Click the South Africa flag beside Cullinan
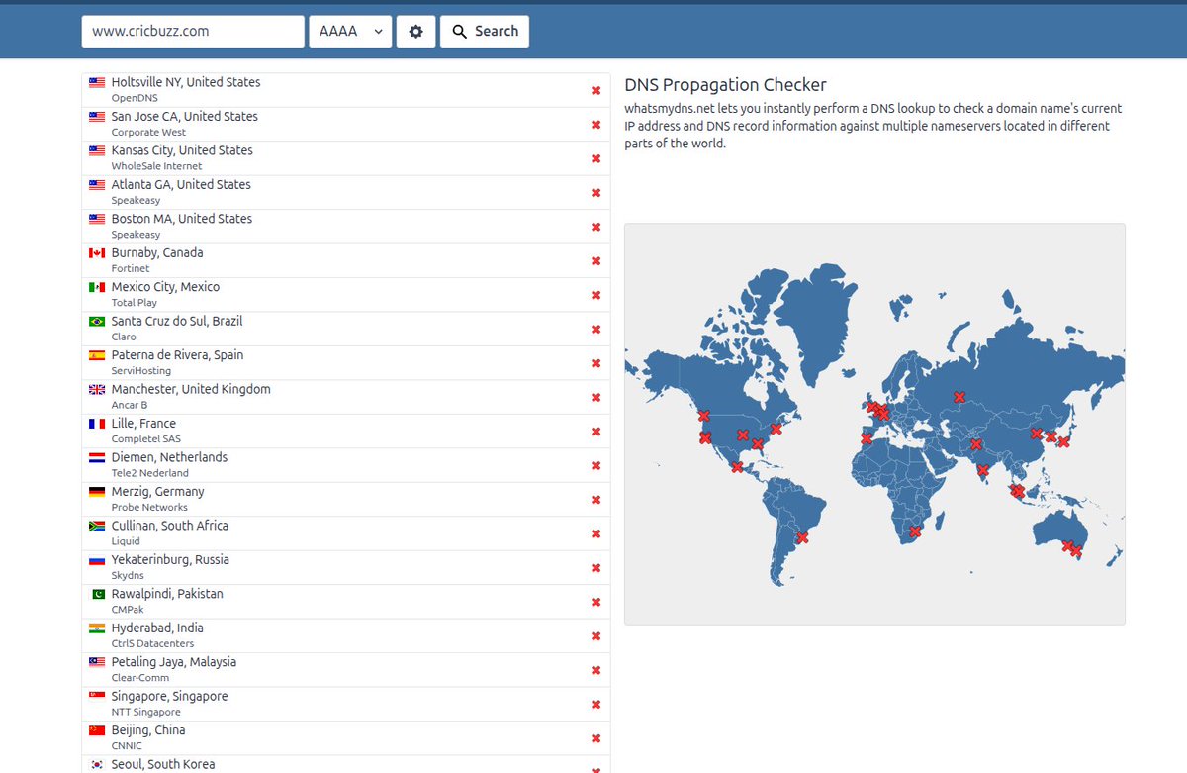Image resolution: width=1187 pixels, height=773 pixels. (x=97, y=527)
